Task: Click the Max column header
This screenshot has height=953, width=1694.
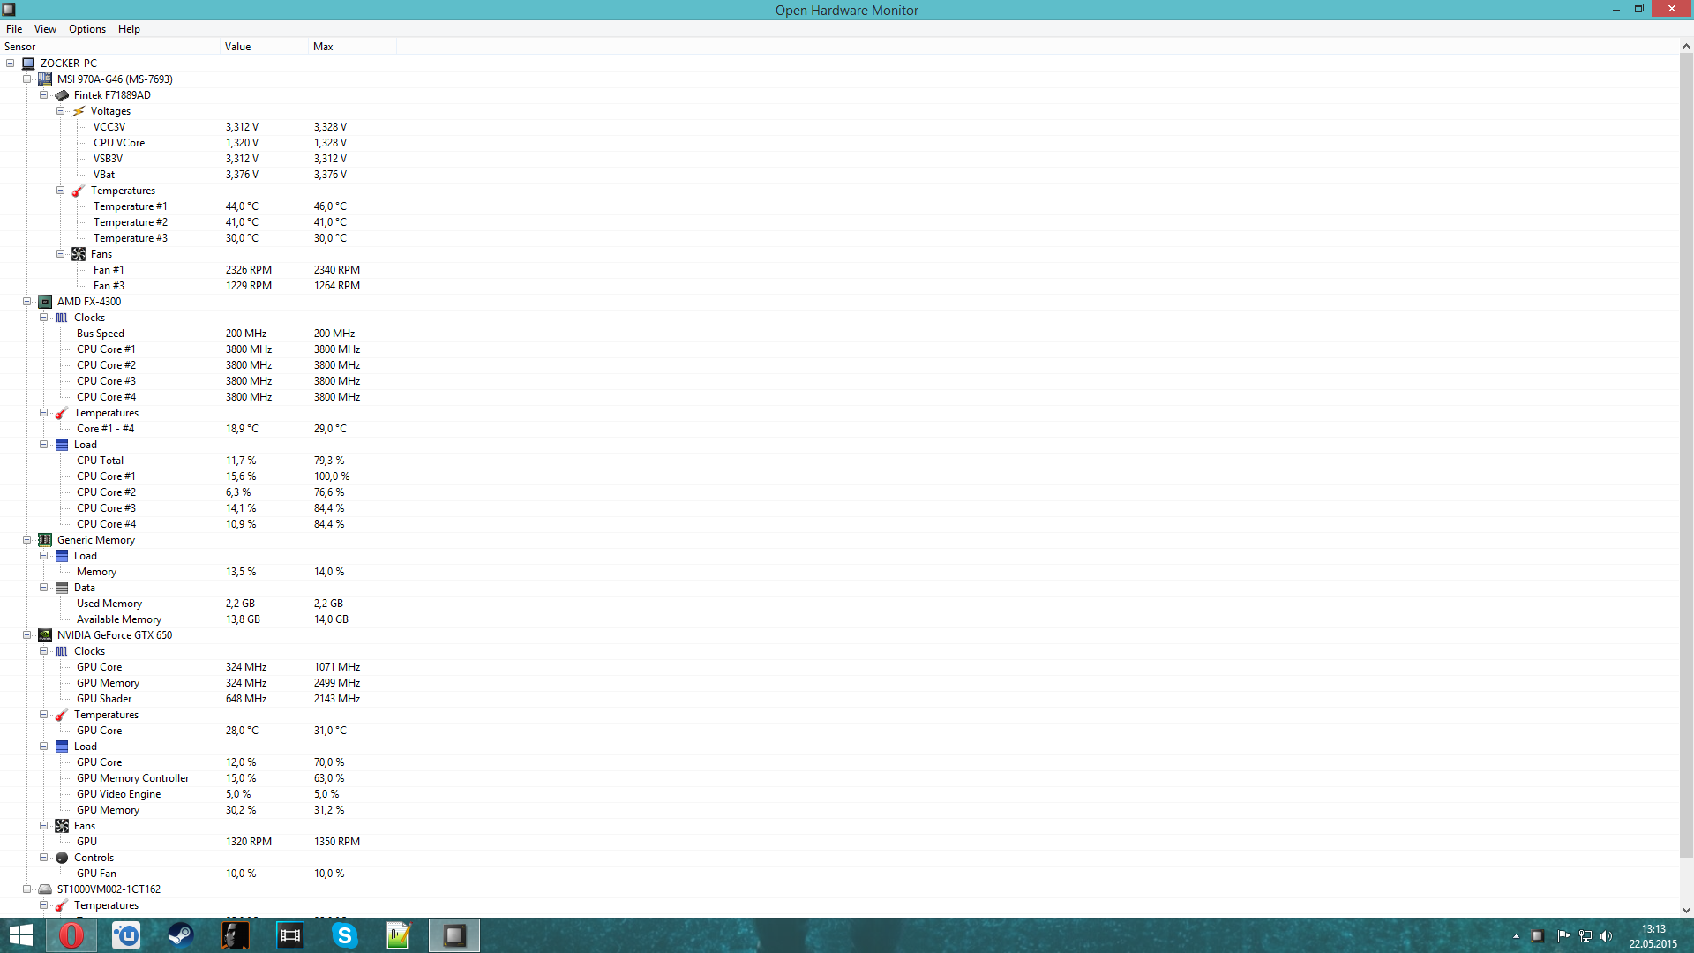Action: coord(323,47)
